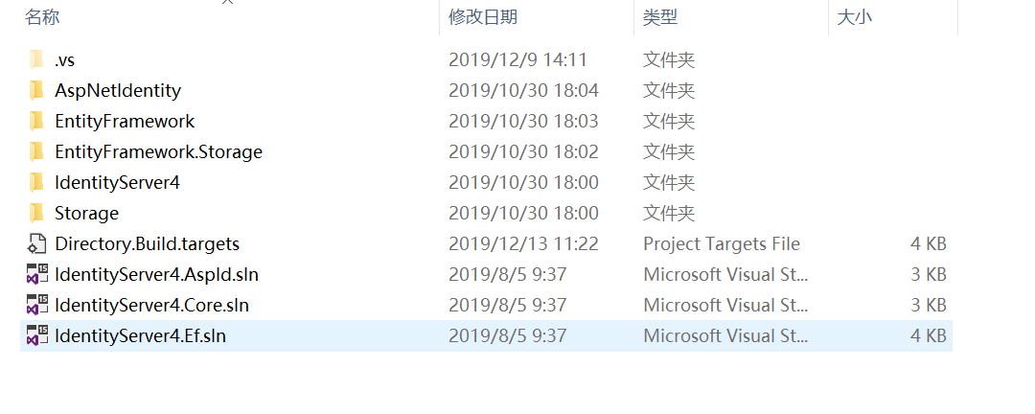Screen dimensions: 1035x414
Task: Click the EntityFramework folder icon
Action: [x=36, y=122]
